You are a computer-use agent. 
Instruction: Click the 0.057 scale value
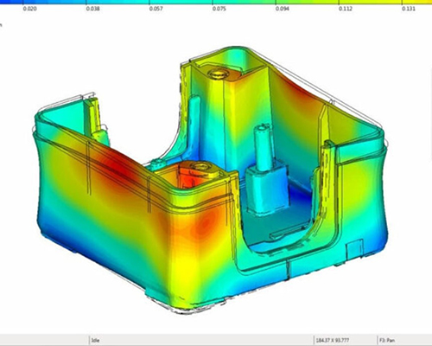click(x=156, y=9)
